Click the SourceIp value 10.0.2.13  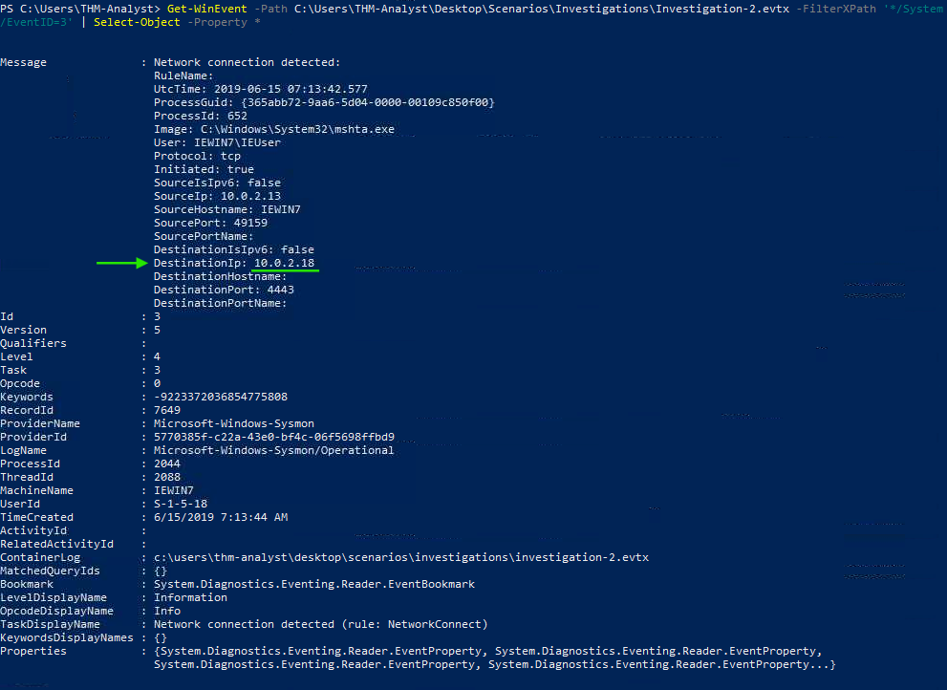tap(250, 196)
